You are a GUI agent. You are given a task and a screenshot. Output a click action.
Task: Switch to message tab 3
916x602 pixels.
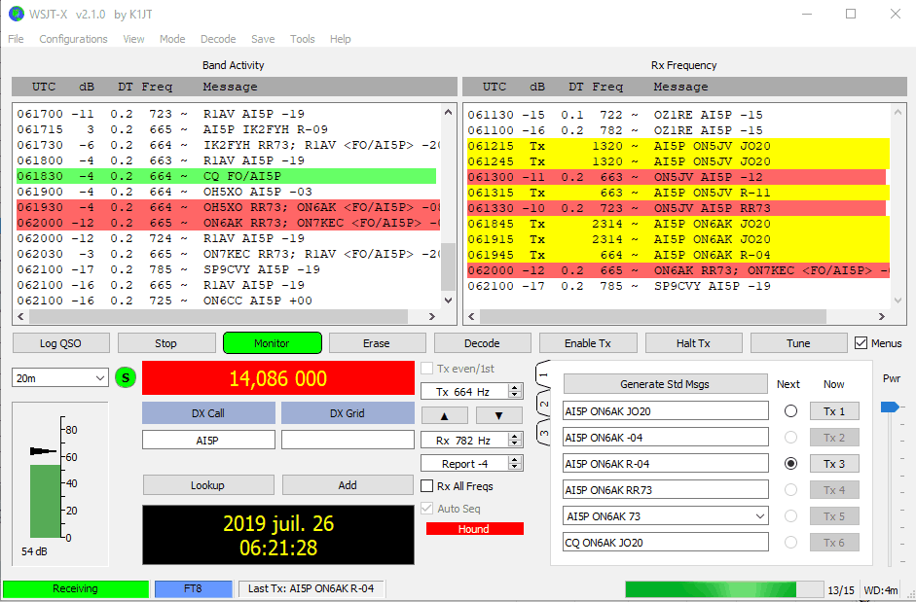(x=543, y=433)
